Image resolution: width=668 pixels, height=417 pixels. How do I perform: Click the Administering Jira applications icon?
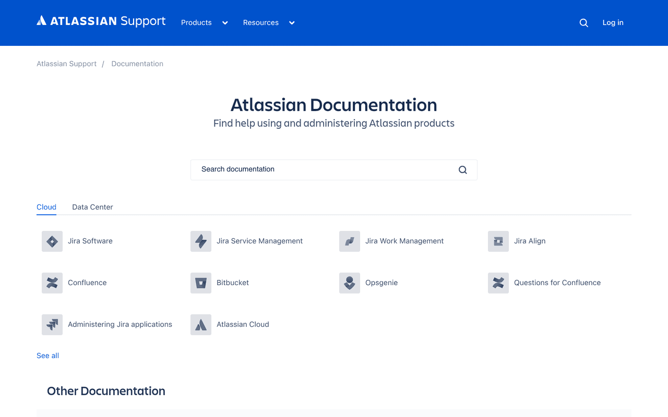pyautogui.click(x=52, y=325)
